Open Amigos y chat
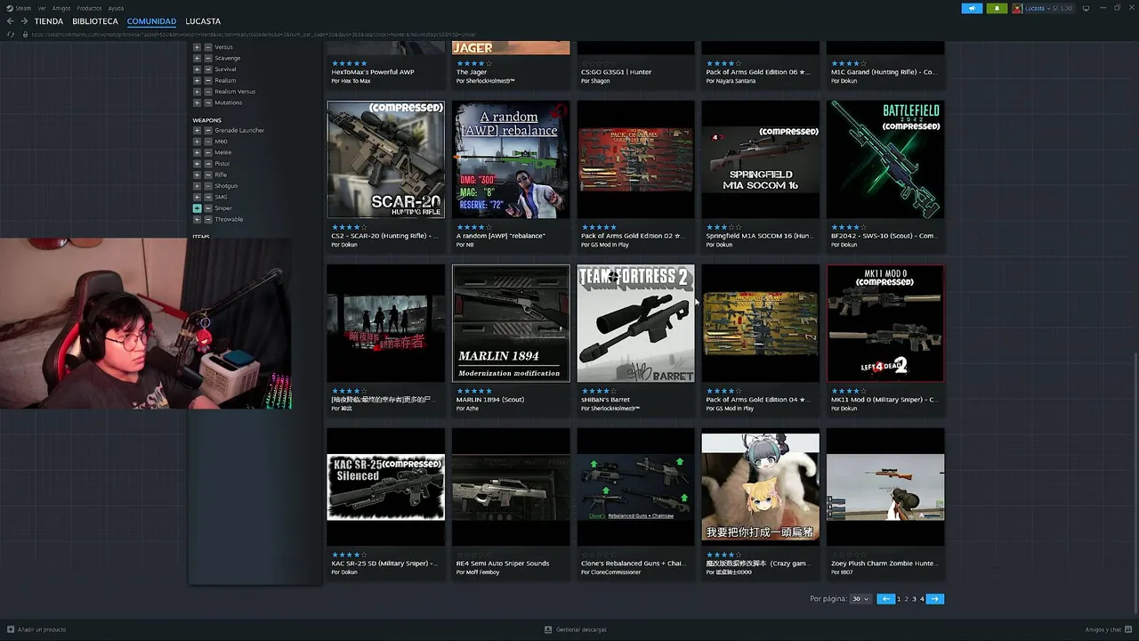Screen dimensions: 1139x641 pos(1108,629)
